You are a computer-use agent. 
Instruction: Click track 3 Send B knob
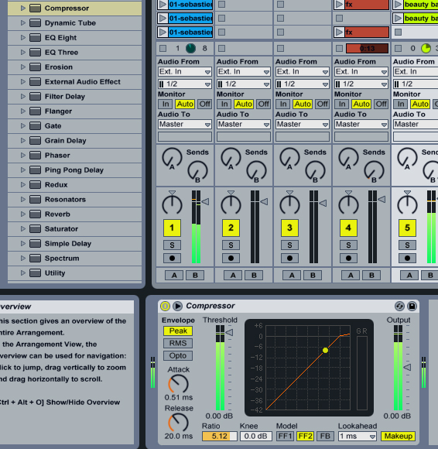(315, 171)
